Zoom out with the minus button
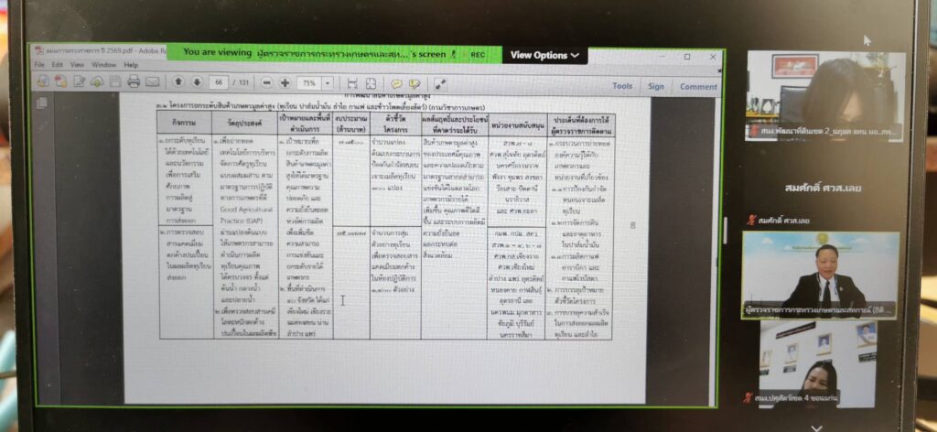The height and width of the screenshot is (432, 937). pos(265,82)
